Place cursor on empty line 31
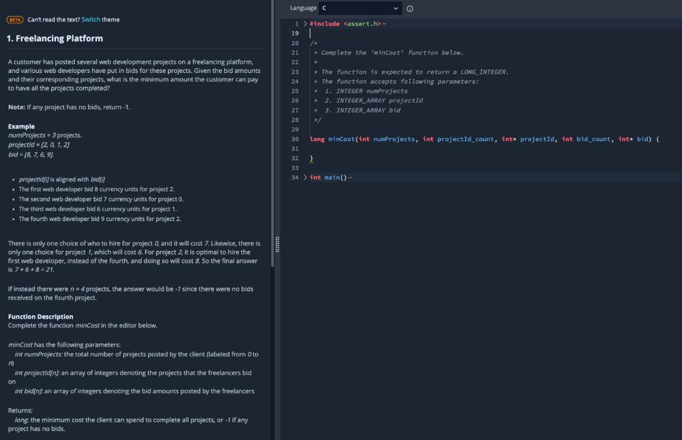 (409, 149)
